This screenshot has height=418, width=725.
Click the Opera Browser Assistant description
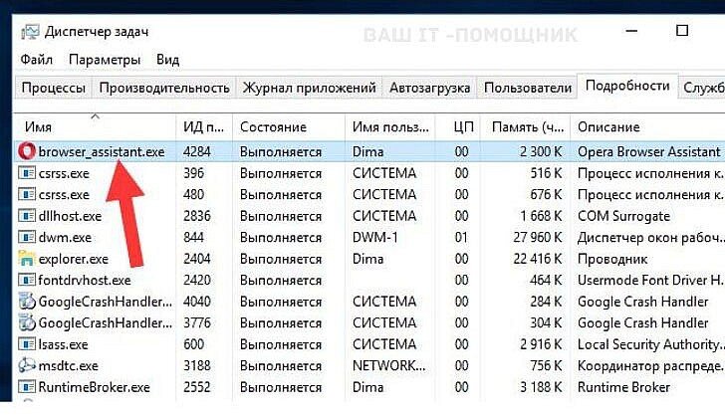click(648, 152)
